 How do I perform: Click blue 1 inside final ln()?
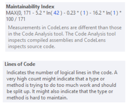(x=114, y=13)
